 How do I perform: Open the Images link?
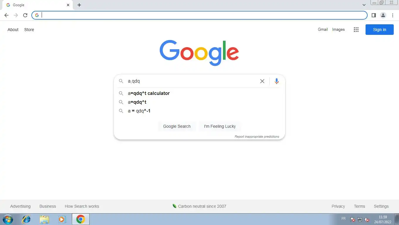point(338,29)
